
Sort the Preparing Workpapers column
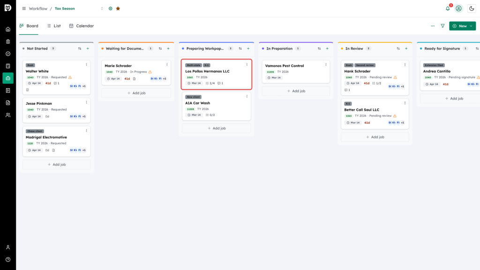240,49
